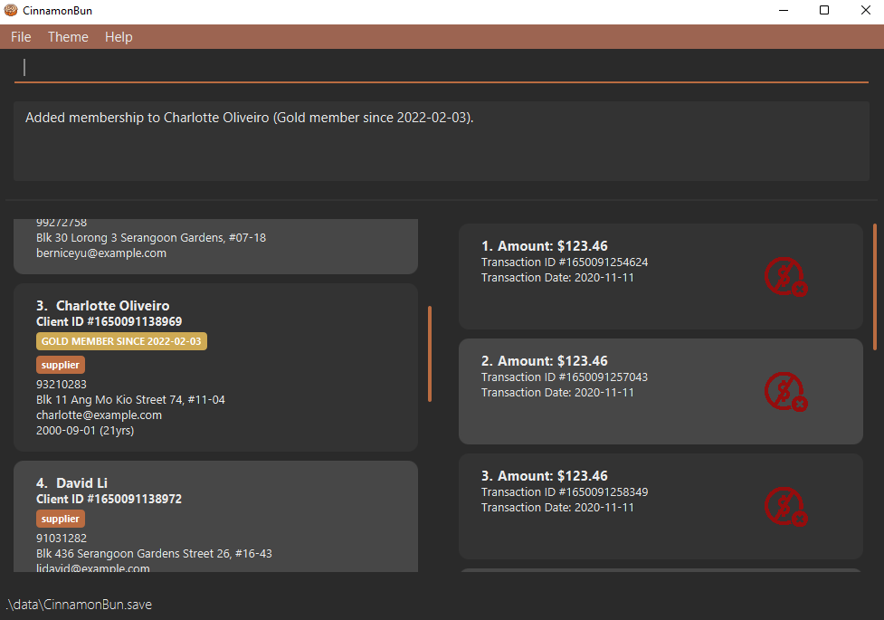The height and width of the screenshot is (620, 884).
Task: Click Transaction ID #1650091258349
Action: tap(565, 492)
